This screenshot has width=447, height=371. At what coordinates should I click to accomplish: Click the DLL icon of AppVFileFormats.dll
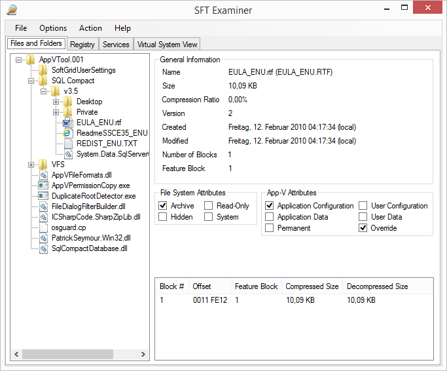pos(43,175)
